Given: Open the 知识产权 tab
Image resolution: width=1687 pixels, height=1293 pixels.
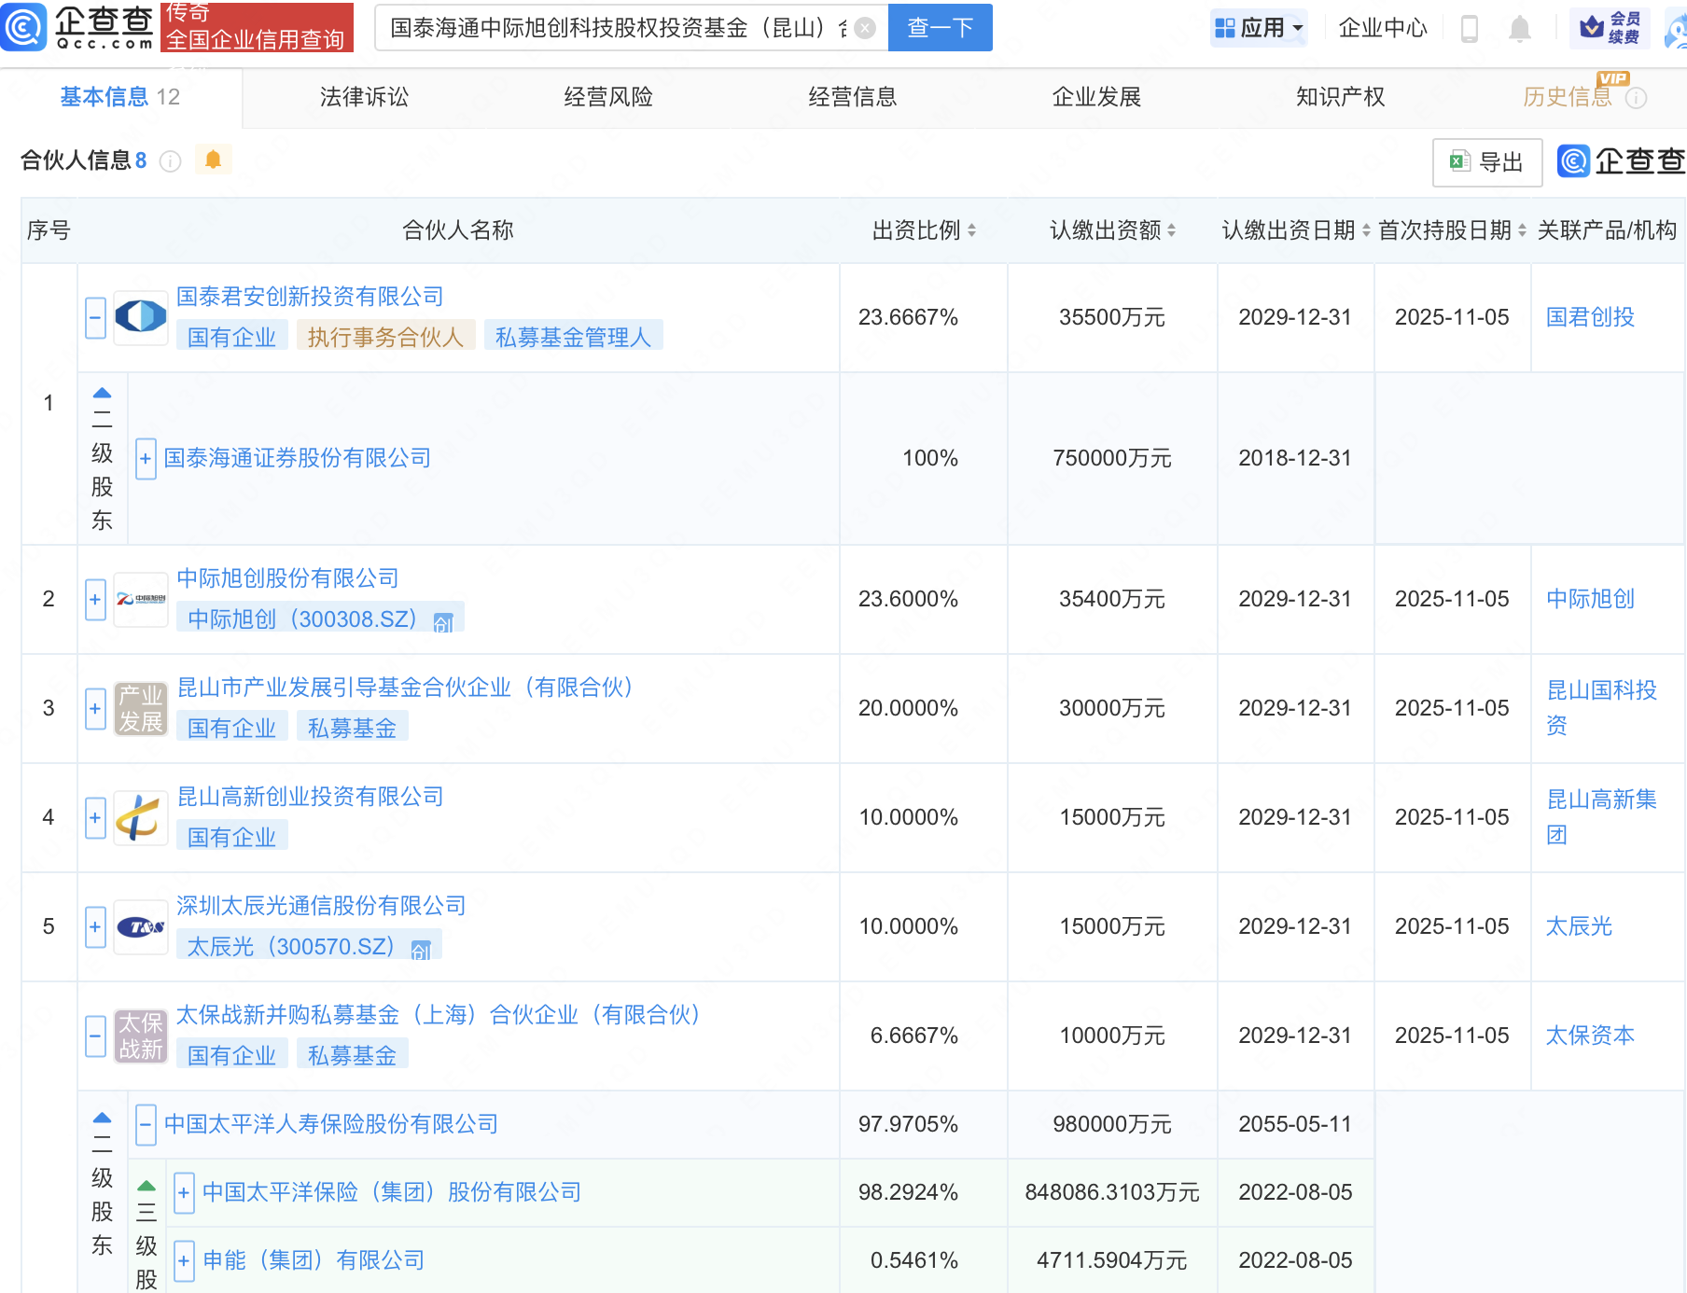Looking at the screenshot, I should (1340, 97).
